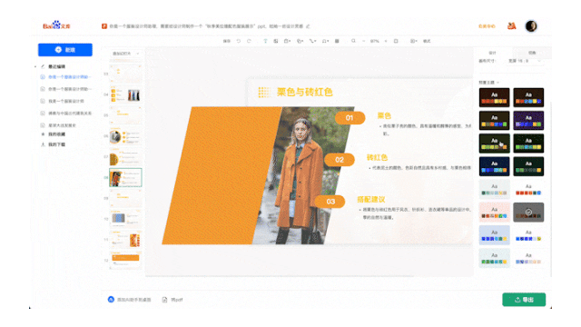Open the canvas size 16:9 dropdown
This screenshot has width=581, height=327.
coord(526,61)
